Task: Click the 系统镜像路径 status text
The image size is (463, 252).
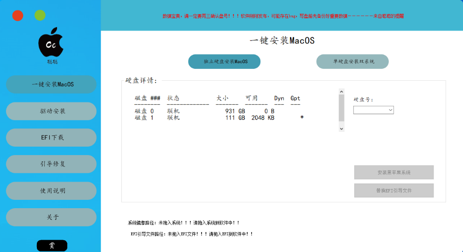Action: [x=183, y=223]
